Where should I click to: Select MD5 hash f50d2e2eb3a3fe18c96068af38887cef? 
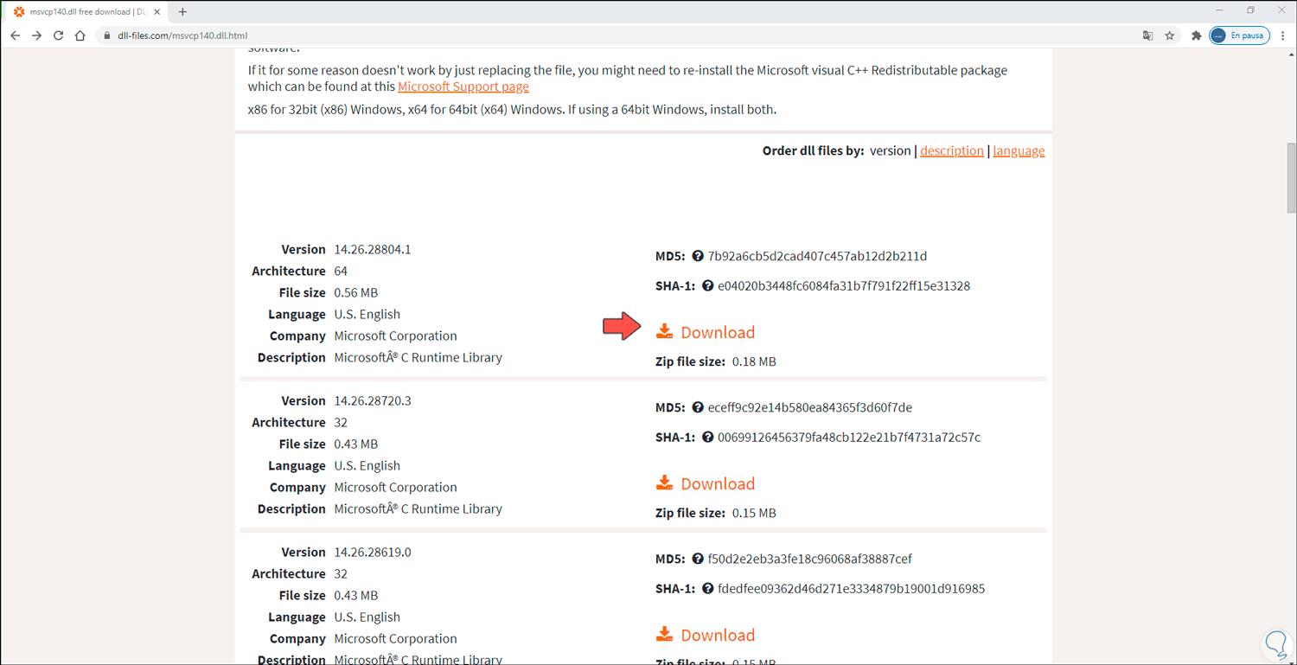(810, 559)
